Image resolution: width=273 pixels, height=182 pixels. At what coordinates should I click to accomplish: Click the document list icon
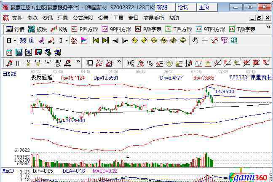tap(32, 40)
